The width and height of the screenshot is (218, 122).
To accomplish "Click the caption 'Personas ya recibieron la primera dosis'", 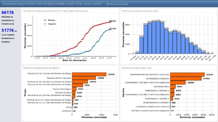I will coord(8,21).
